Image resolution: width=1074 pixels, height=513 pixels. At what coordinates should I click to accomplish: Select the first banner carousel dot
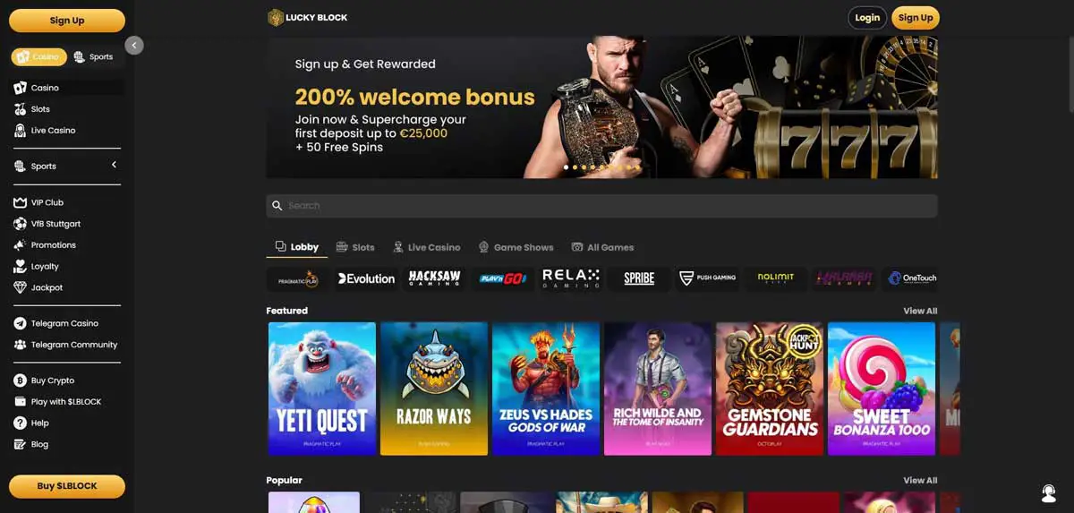567,167
